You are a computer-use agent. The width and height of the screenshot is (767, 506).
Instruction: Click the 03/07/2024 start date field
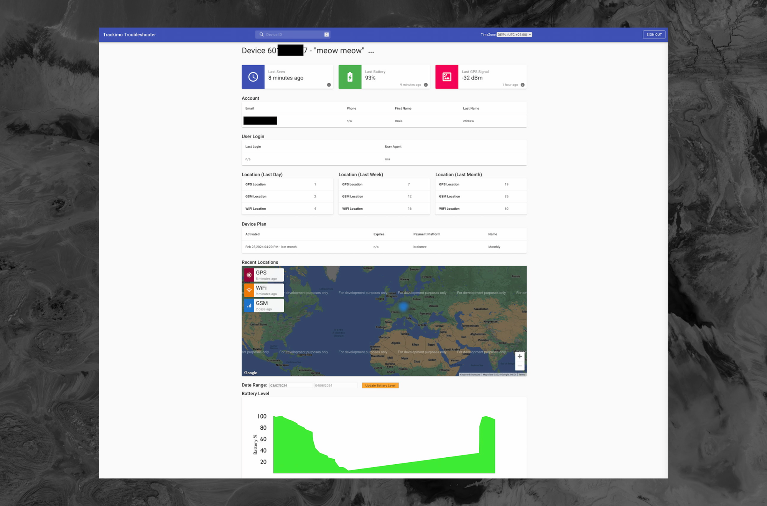(291, 385)
